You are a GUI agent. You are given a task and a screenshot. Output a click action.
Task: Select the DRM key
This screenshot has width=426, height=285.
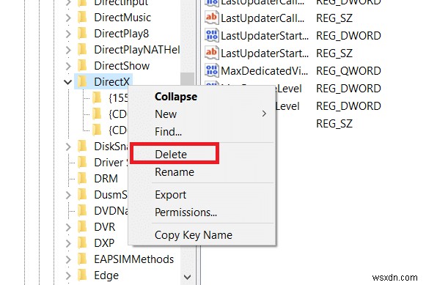tap(106, 178)
